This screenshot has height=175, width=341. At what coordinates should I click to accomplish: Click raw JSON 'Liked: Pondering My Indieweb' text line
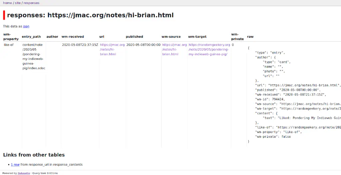302,118
